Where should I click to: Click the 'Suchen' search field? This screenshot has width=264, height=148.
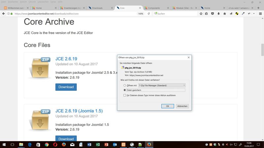(x=175, y=13)
